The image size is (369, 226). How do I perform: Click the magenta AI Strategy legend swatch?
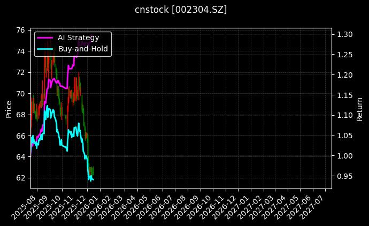pos(45,37)
